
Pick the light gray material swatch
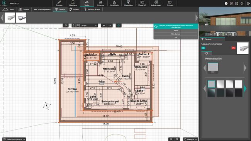211,84
